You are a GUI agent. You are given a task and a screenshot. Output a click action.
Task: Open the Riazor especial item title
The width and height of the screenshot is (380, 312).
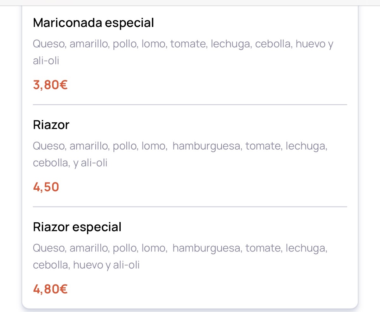(77, 227)
